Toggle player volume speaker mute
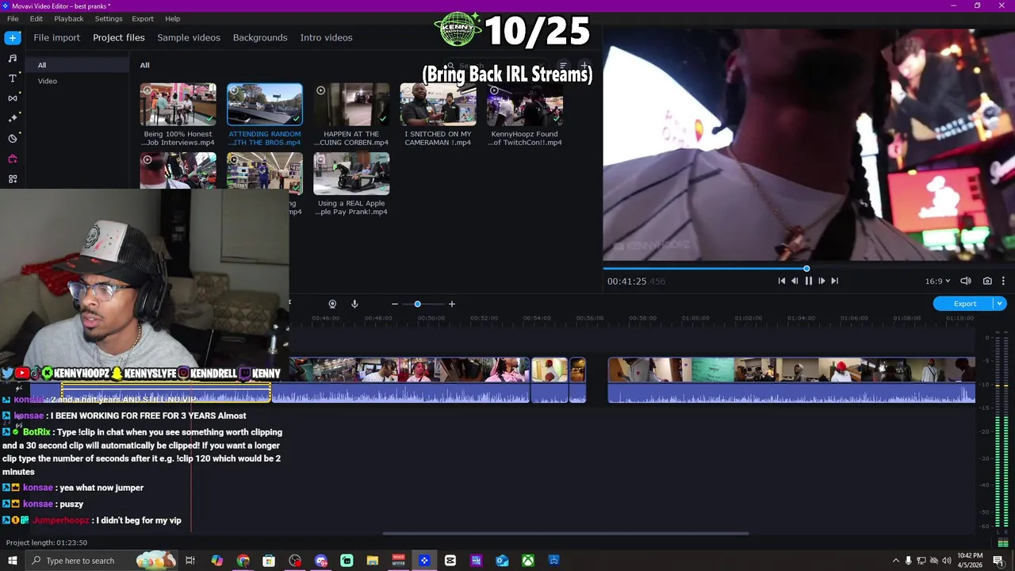 [x=966, y=281]
